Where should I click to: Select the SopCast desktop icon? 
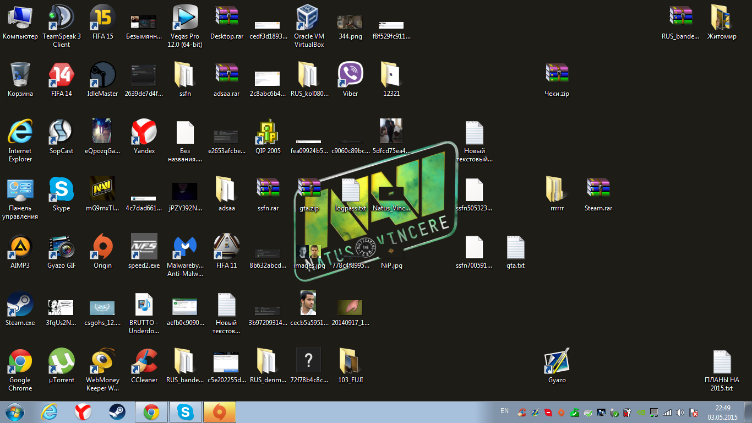click(x=61, y=137)
